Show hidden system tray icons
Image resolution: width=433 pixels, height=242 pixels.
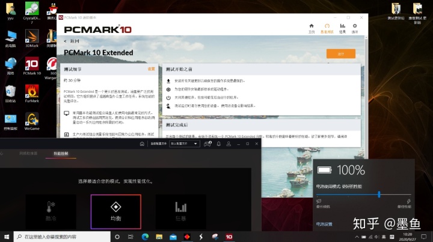[x=357, y=237]
